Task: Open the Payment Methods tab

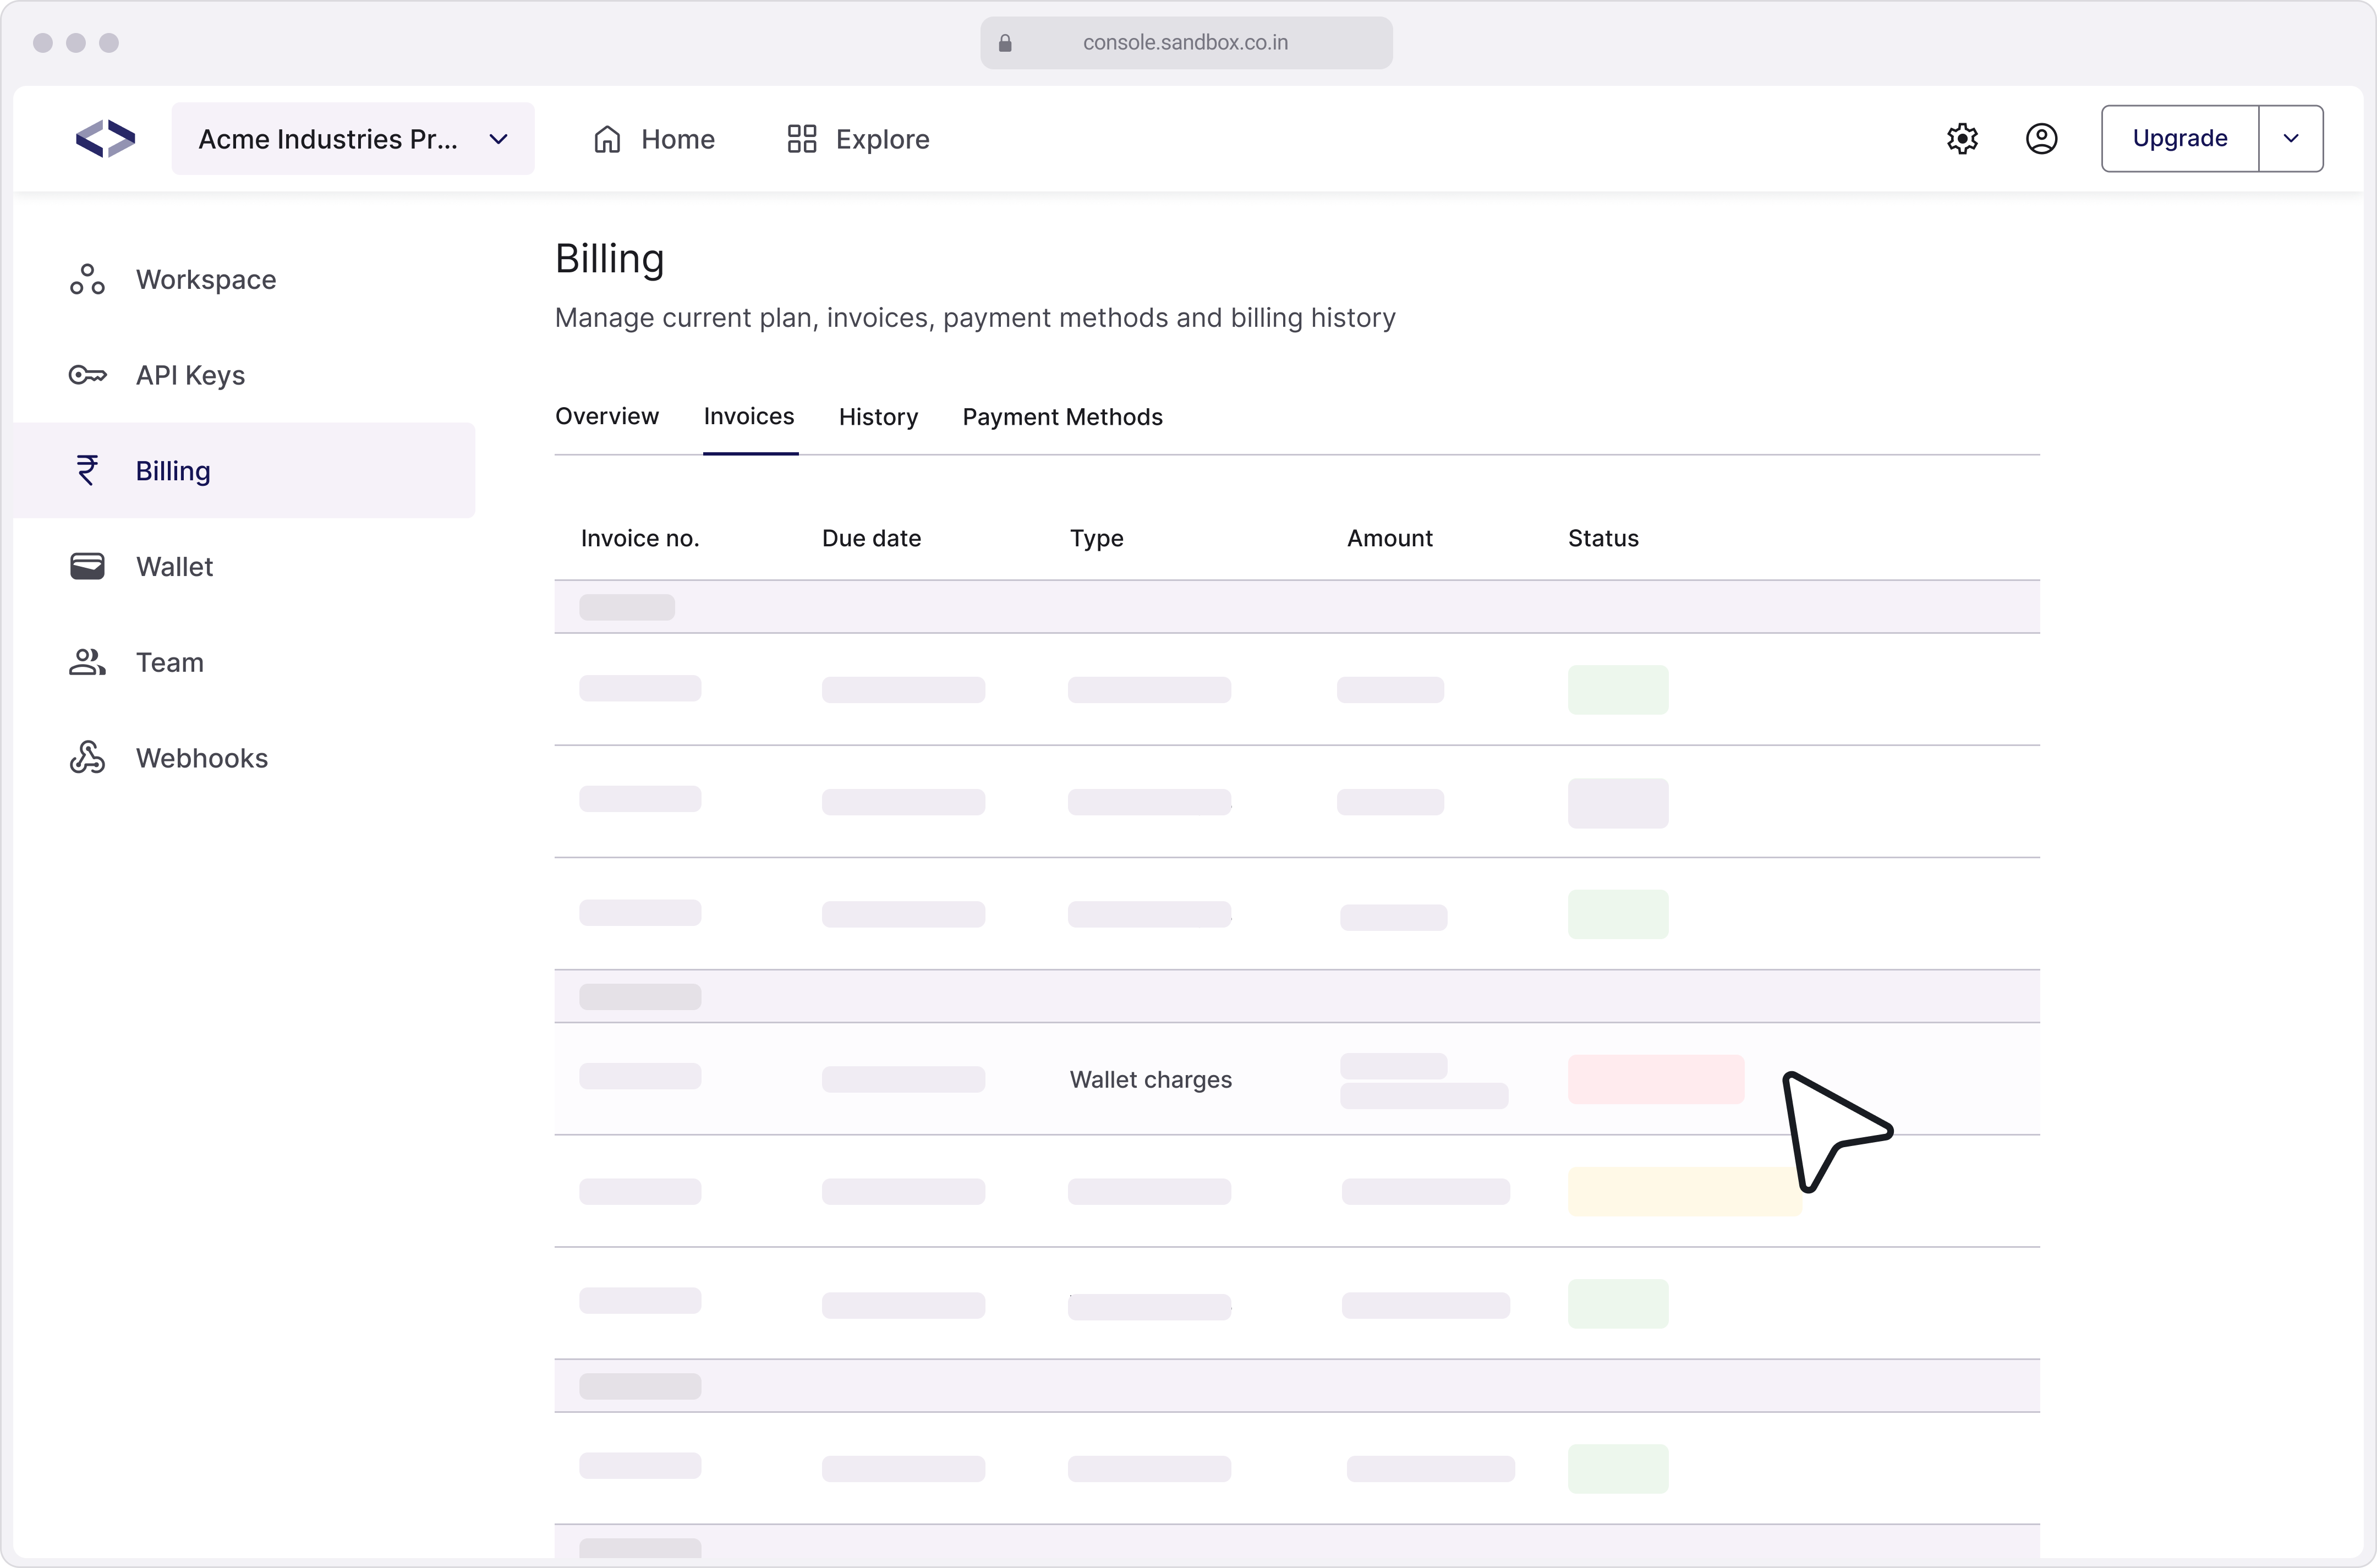Action: pos(1062,417)
